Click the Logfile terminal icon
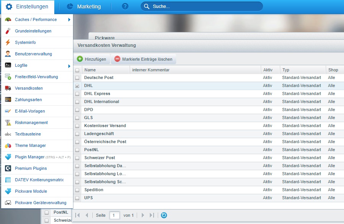Image resolution: width=344 pixels, height=224 pixels. 8,65
